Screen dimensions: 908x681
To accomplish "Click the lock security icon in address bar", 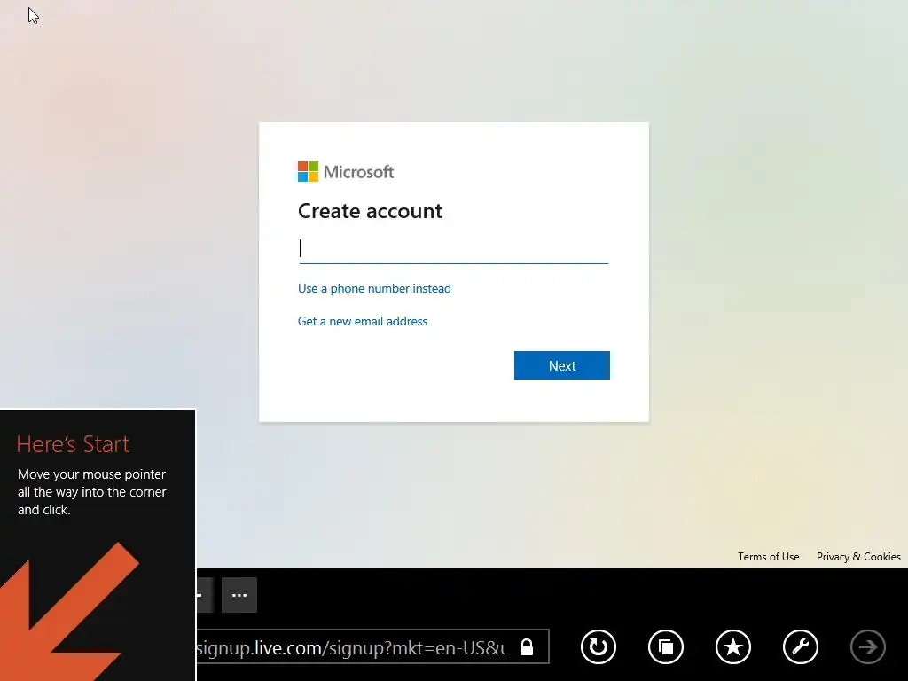I will (x=527, y=646).
